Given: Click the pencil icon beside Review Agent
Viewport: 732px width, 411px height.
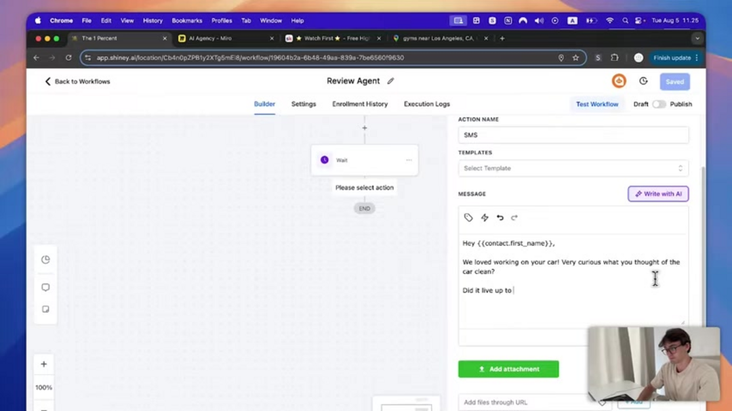Looking at the screenshot, I should click(390, 81).
